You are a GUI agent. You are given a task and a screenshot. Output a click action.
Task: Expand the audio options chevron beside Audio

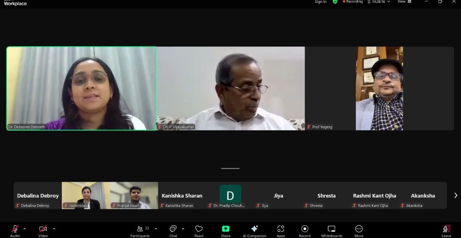coord(24,229)
